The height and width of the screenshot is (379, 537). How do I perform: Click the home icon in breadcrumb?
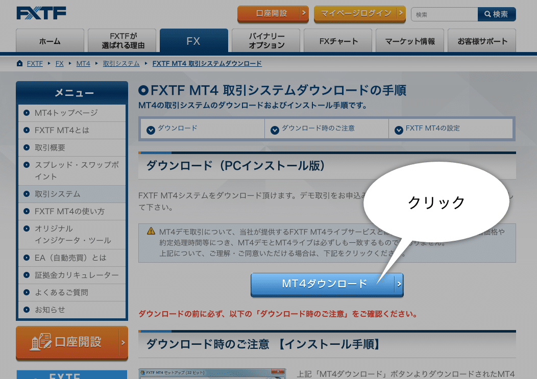pyautogui.click(x=19, y=63)
